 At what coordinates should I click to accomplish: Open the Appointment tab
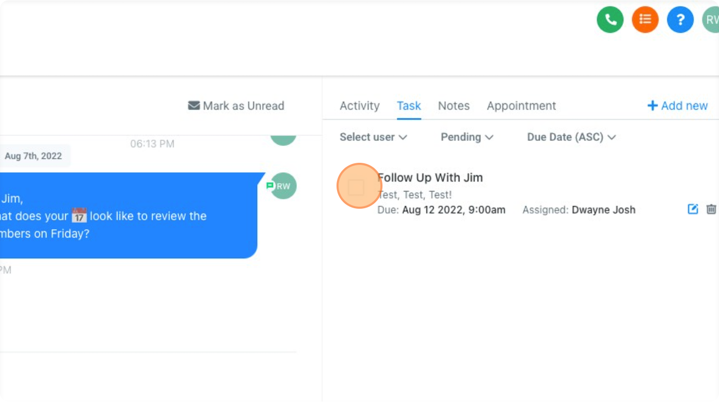521,106
